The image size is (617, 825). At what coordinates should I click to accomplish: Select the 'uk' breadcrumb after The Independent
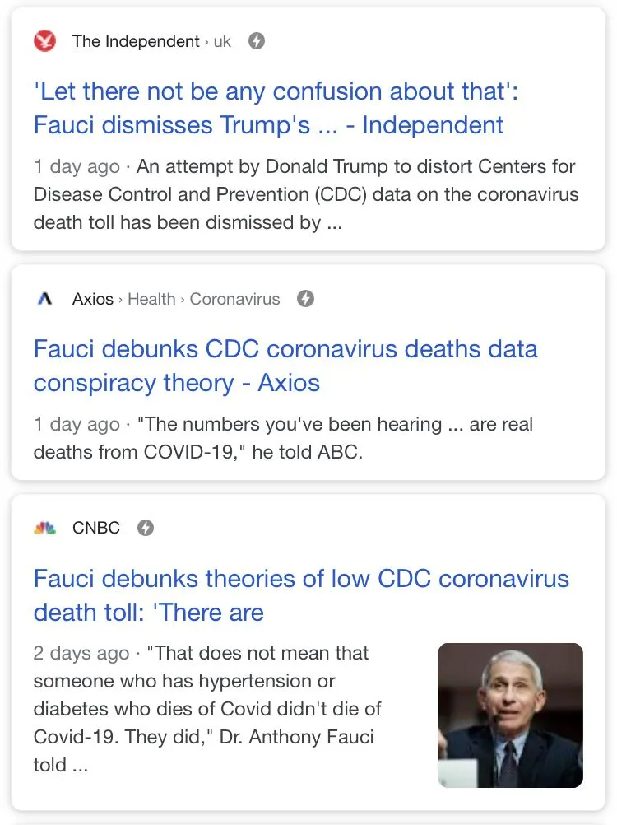222,41
